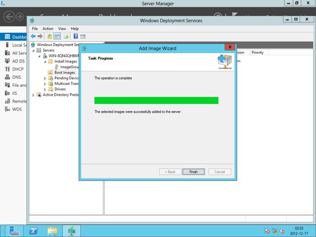
Task: Click the taskbar clock showing 02:03
Action: point(299,231)
